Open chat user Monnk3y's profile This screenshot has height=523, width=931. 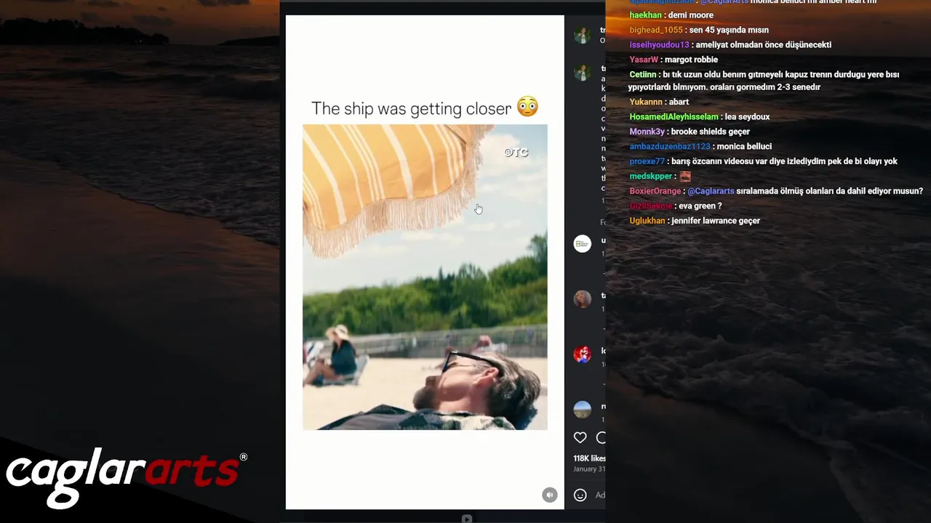[647, 131]
